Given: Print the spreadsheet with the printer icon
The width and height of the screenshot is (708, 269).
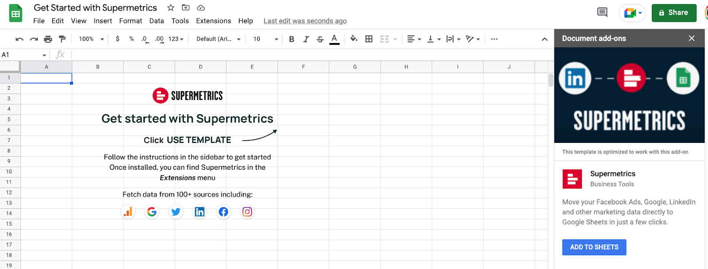Looking at the screenshot, I should [x=48, y=39].
